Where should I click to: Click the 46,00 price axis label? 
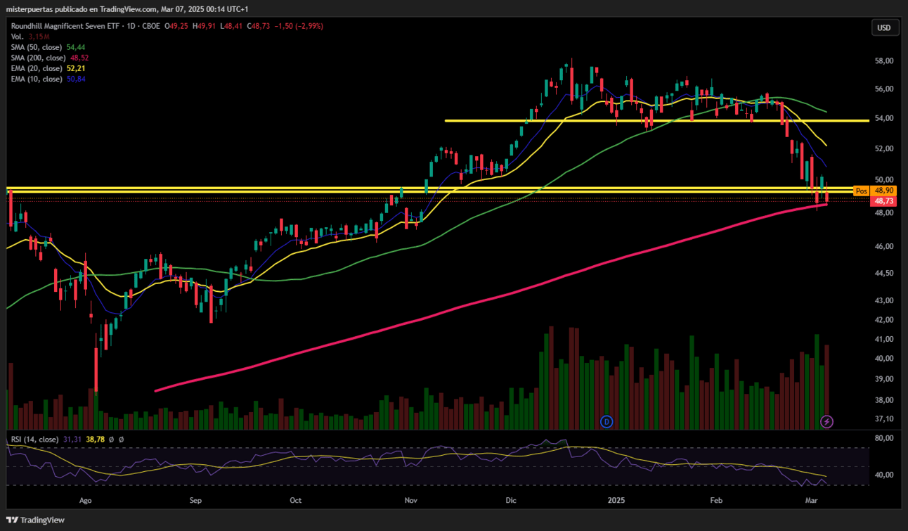pos(883,247)
